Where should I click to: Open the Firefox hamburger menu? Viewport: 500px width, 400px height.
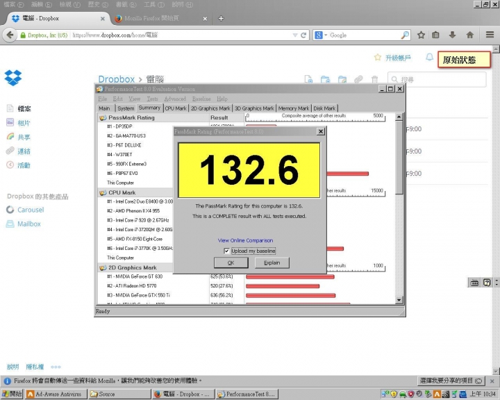pos(490,35)
